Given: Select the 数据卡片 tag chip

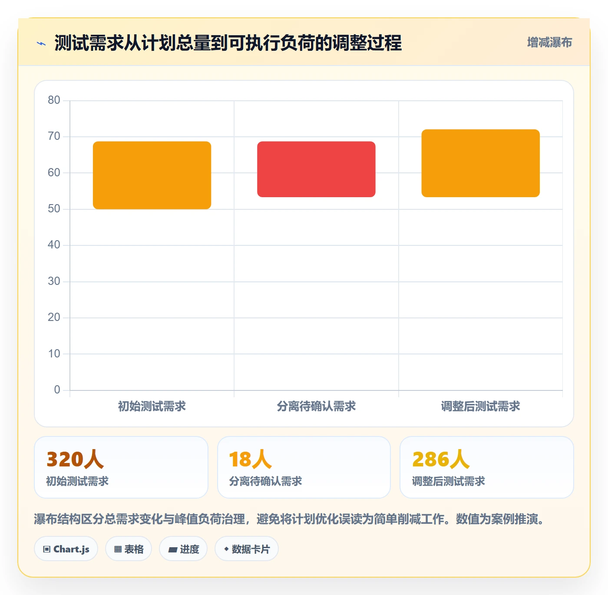Looking at the screenshot, I should [x=247, y=549].
